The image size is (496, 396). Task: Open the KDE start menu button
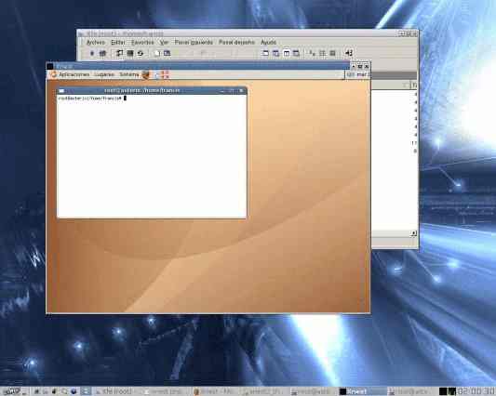(x=11, y=391)
